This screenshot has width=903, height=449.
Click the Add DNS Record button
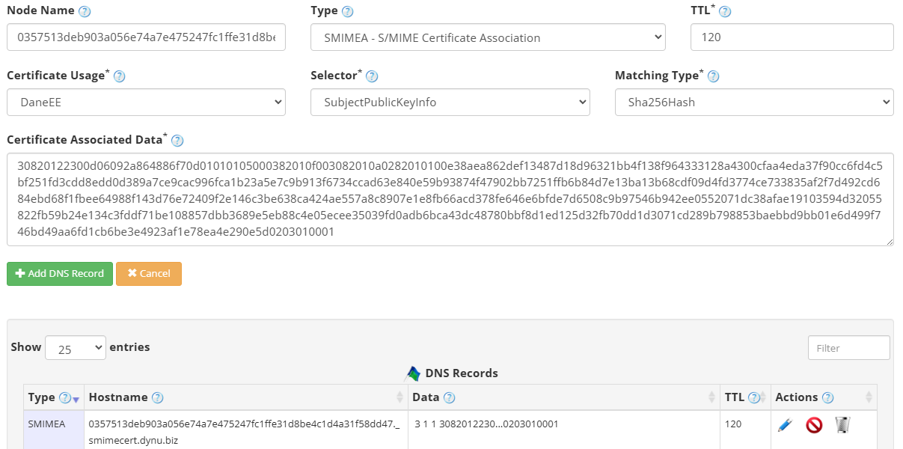tap(59, 273)
